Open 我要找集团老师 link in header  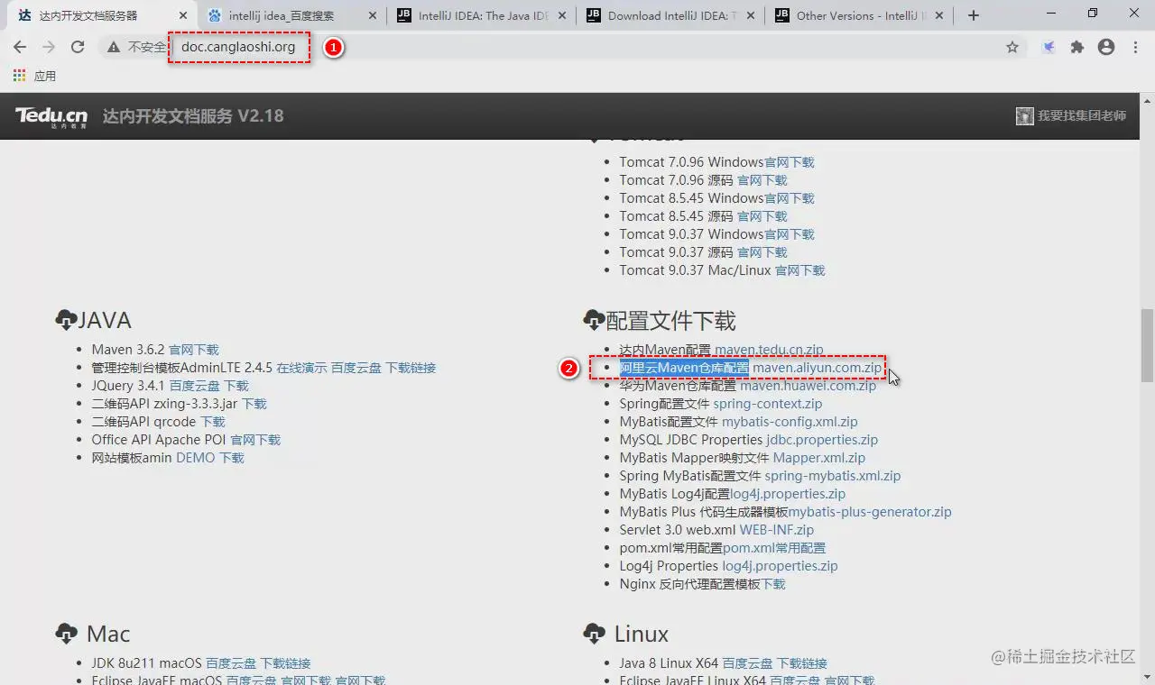coord(1081,115)
